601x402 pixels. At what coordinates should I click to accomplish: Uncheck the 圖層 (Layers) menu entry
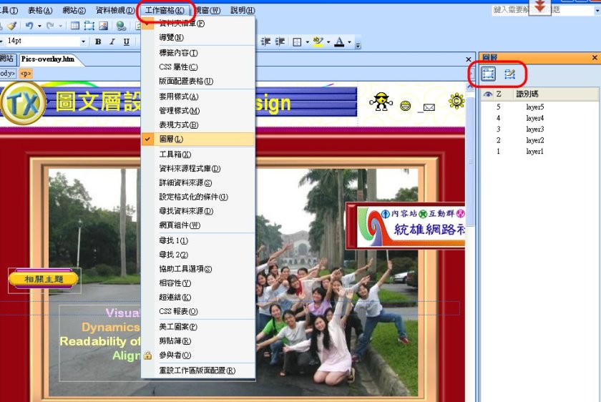[x=171, y=139]
